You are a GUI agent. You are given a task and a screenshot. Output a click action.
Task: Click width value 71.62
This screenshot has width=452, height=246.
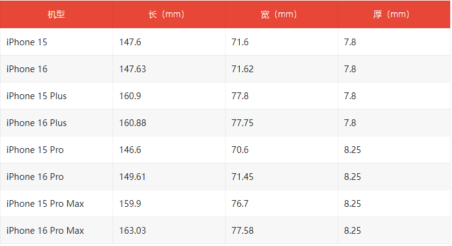coord(243,69)
